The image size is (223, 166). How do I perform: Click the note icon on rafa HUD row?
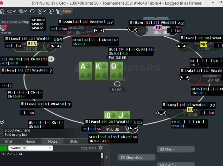pyautogui.click(x=182, y=70)
